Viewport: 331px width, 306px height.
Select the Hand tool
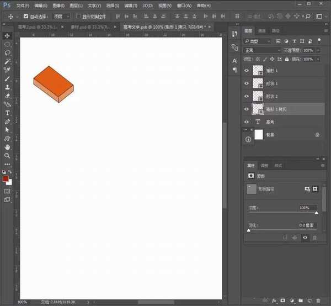(x=7, y=147)
